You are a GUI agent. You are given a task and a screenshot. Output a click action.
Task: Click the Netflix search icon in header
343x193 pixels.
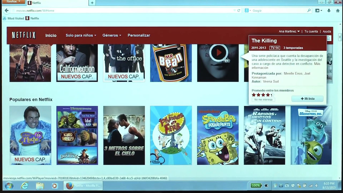[x=329, y=38]
